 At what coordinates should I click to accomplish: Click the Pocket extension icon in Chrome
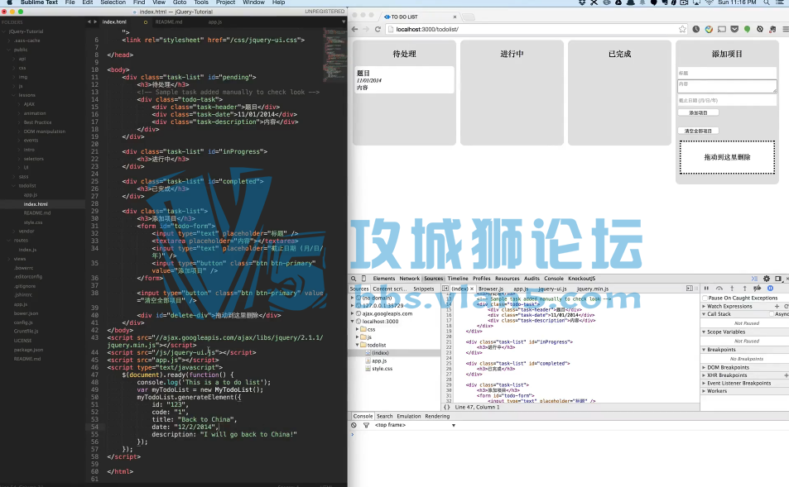click(x=734, y=29)
